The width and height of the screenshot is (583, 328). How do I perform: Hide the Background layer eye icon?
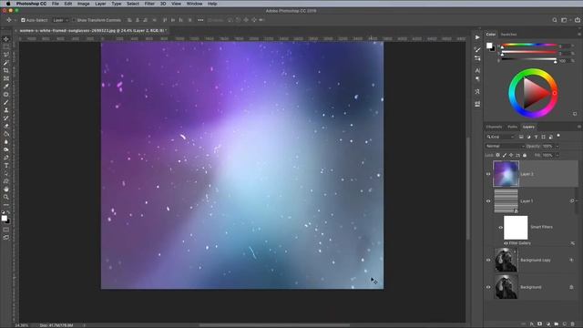click(x=488, y=287)
